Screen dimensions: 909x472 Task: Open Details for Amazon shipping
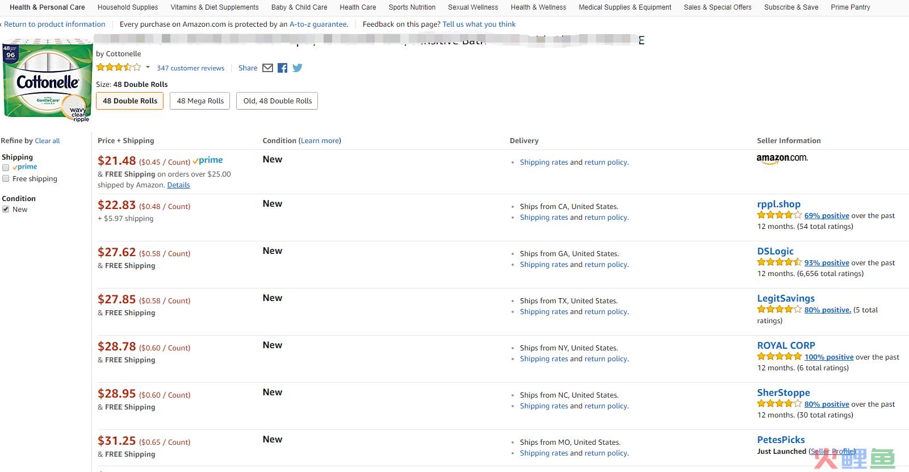(x=178, y=185)
